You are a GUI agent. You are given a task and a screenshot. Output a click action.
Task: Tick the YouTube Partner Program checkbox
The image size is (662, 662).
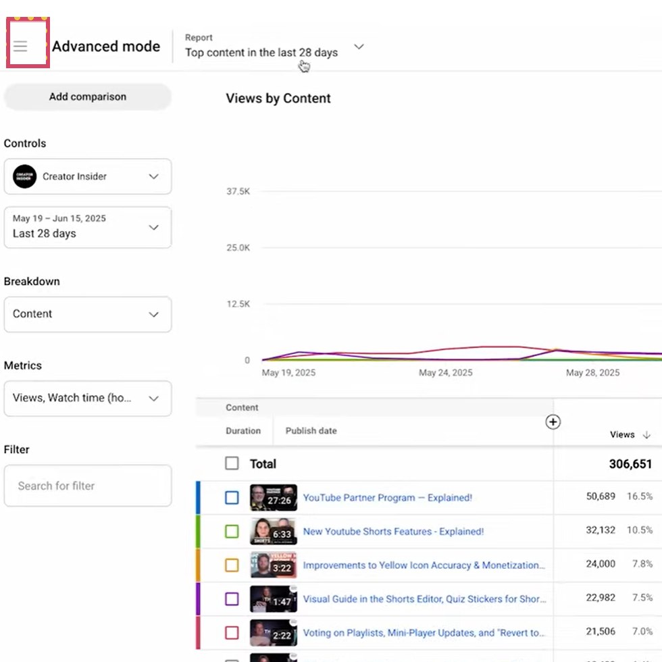232,497
